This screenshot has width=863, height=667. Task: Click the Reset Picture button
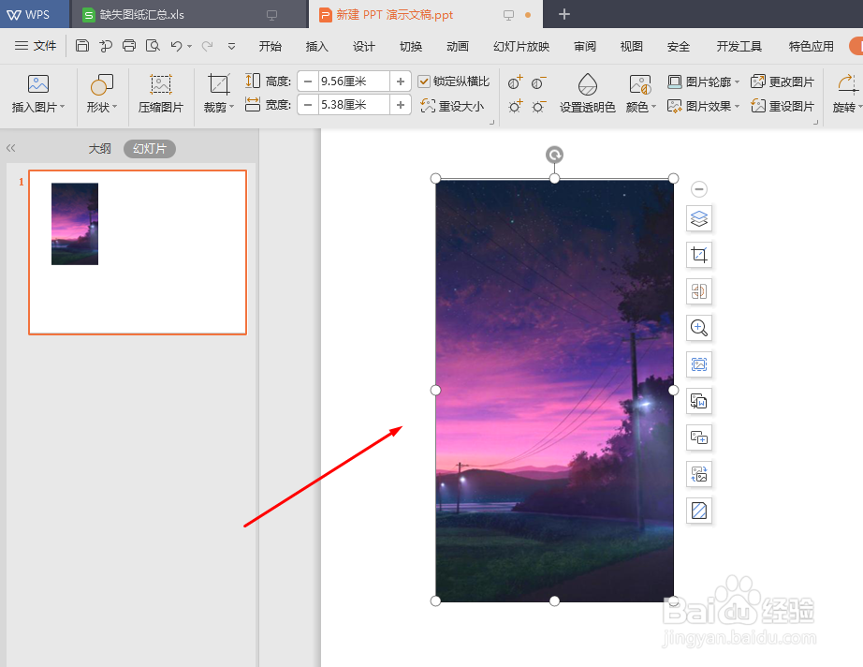coord(783,106)
